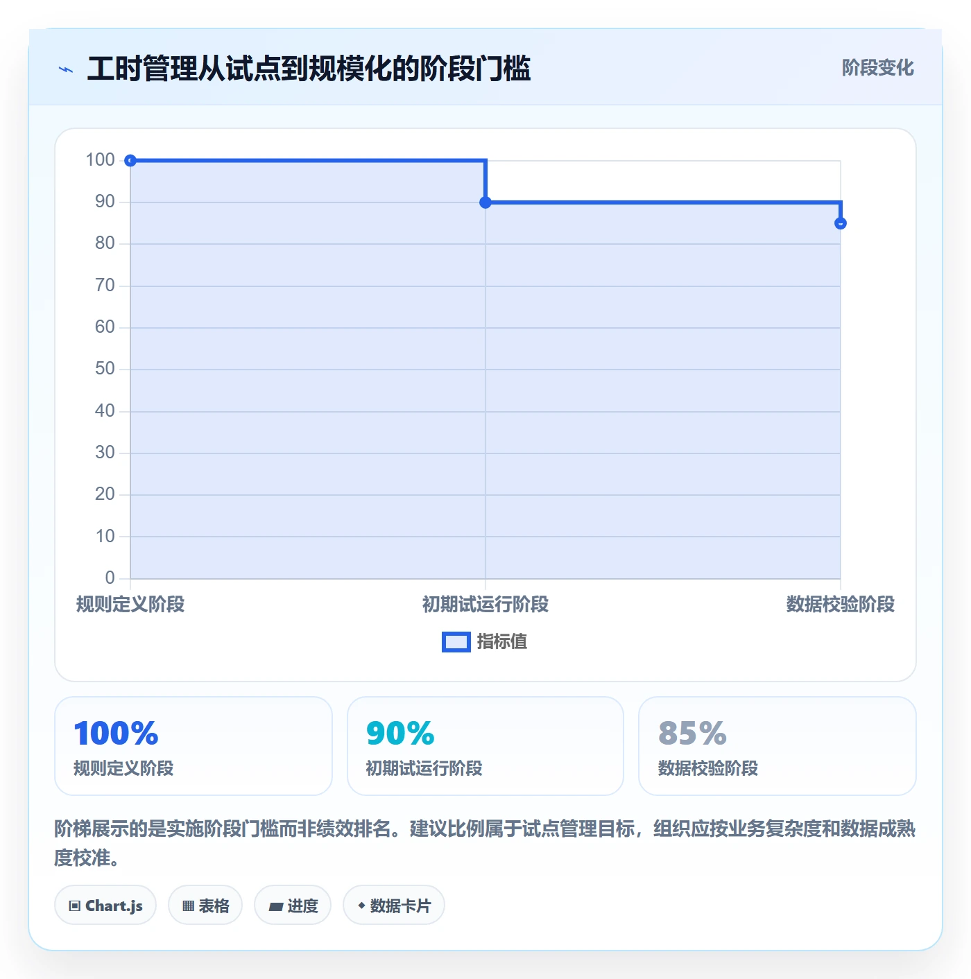Image resolution: width=971 pixels, height=979 pixels.
Task: Click the Chart.js tag chip
Action: [105, 906]
